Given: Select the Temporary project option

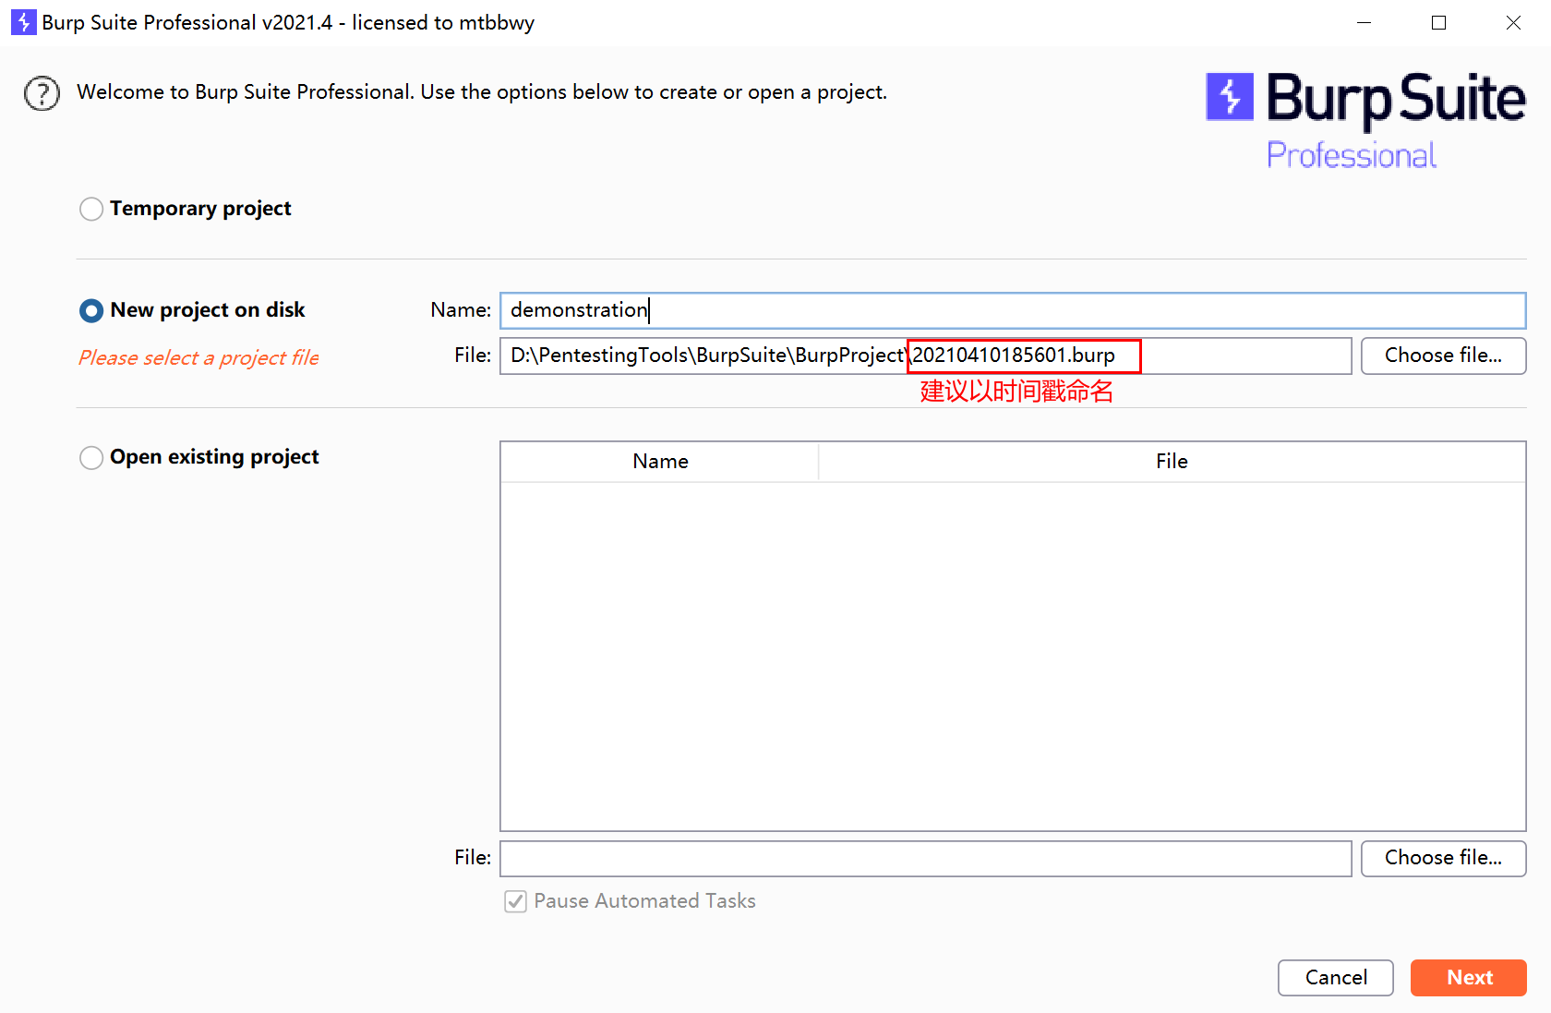Looking at the screenshot, I should [91, 209].
